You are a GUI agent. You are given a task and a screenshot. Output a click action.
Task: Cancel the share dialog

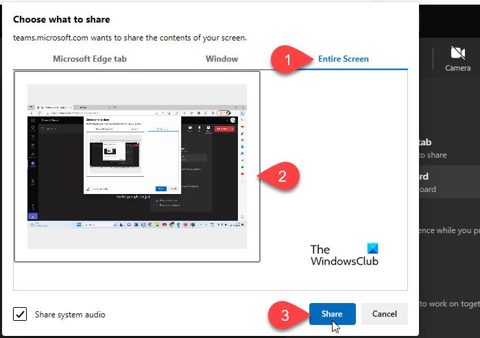pos(385,314)
